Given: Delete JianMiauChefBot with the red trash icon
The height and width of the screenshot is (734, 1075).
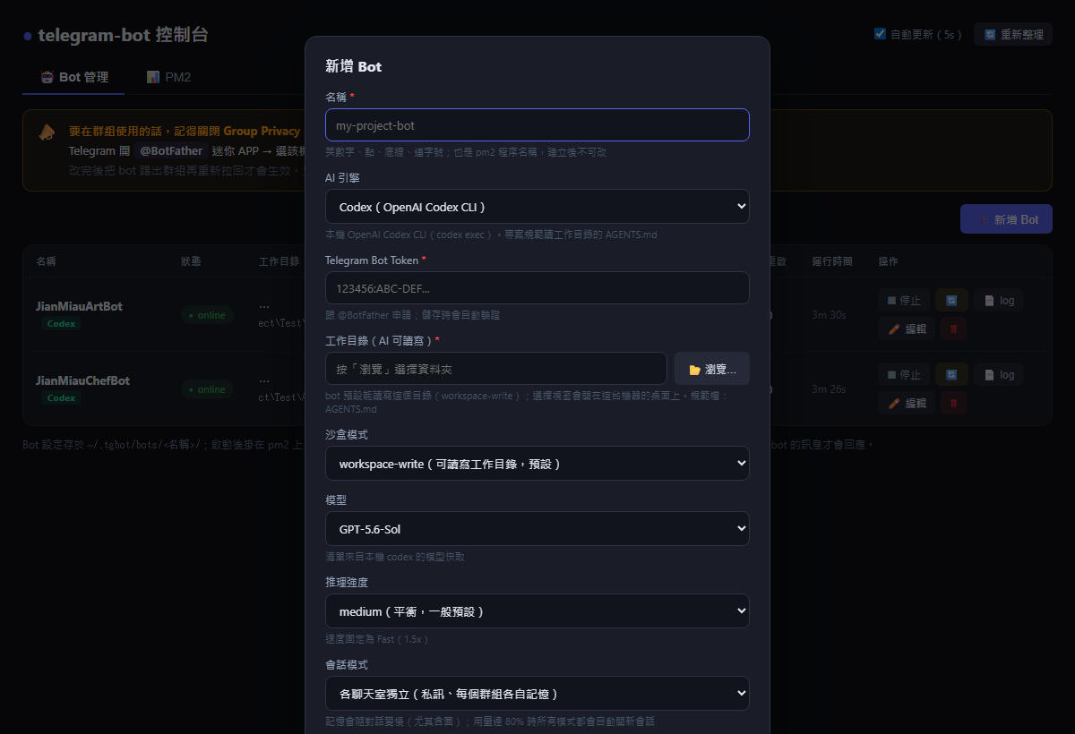Looking at the screenshot, I should tap(953, 403).
